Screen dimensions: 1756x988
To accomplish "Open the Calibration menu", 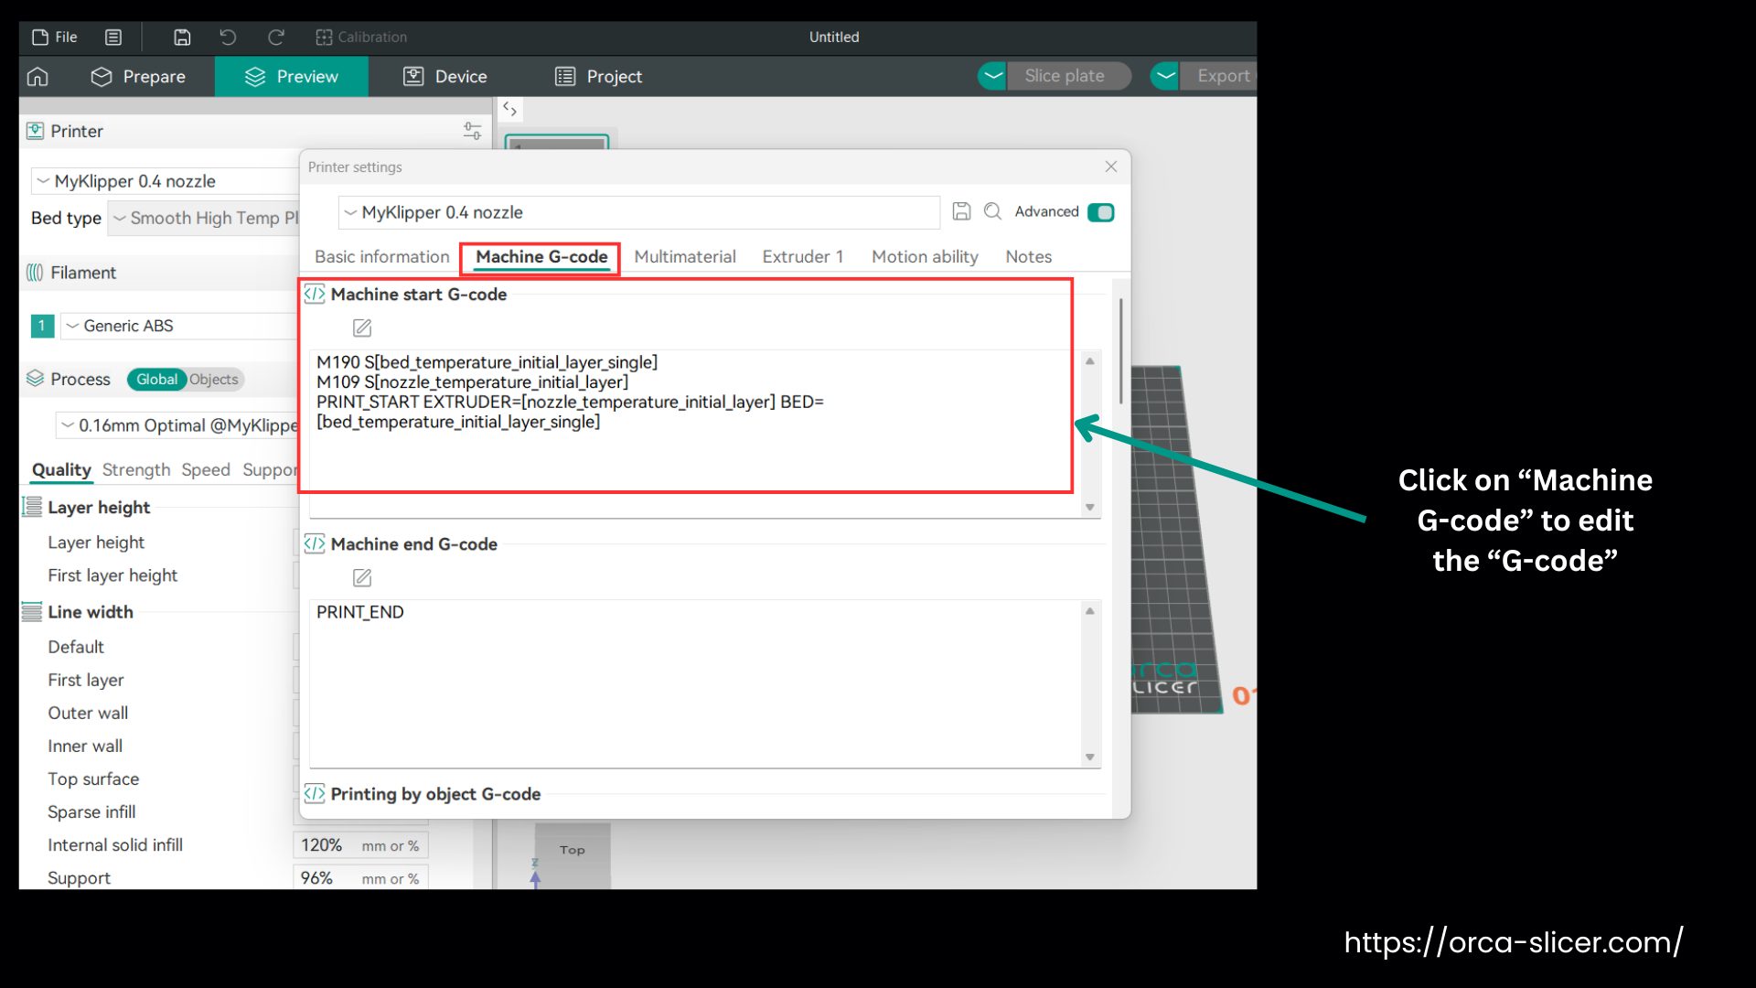I will [x=361, y=38].
